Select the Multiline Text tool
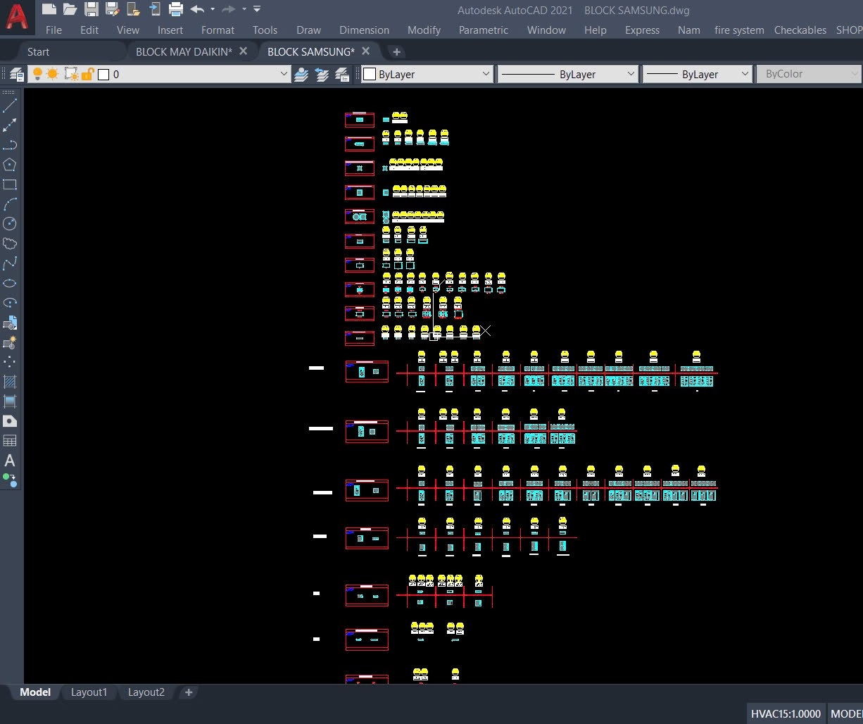Image resolution: width=863 pixels, height=724 pixels. 10,461
